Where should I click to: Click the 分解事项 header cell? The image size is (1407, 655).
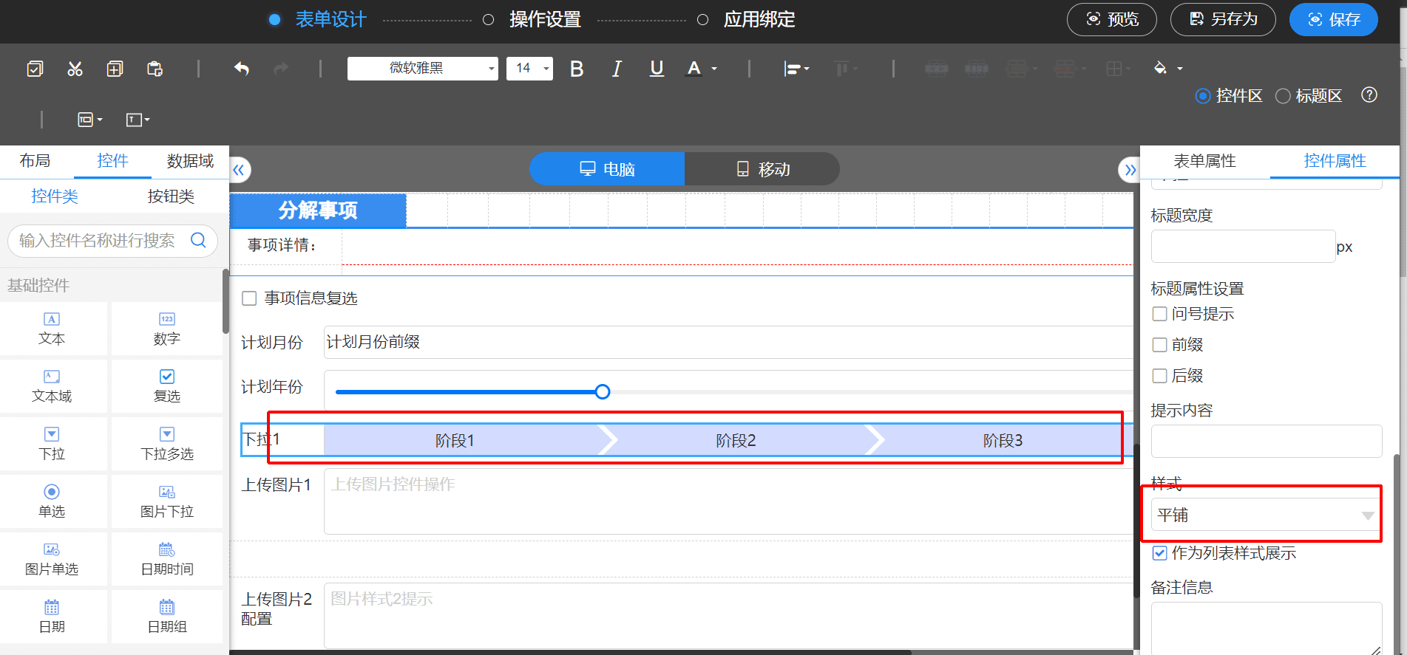coord(318,210)
